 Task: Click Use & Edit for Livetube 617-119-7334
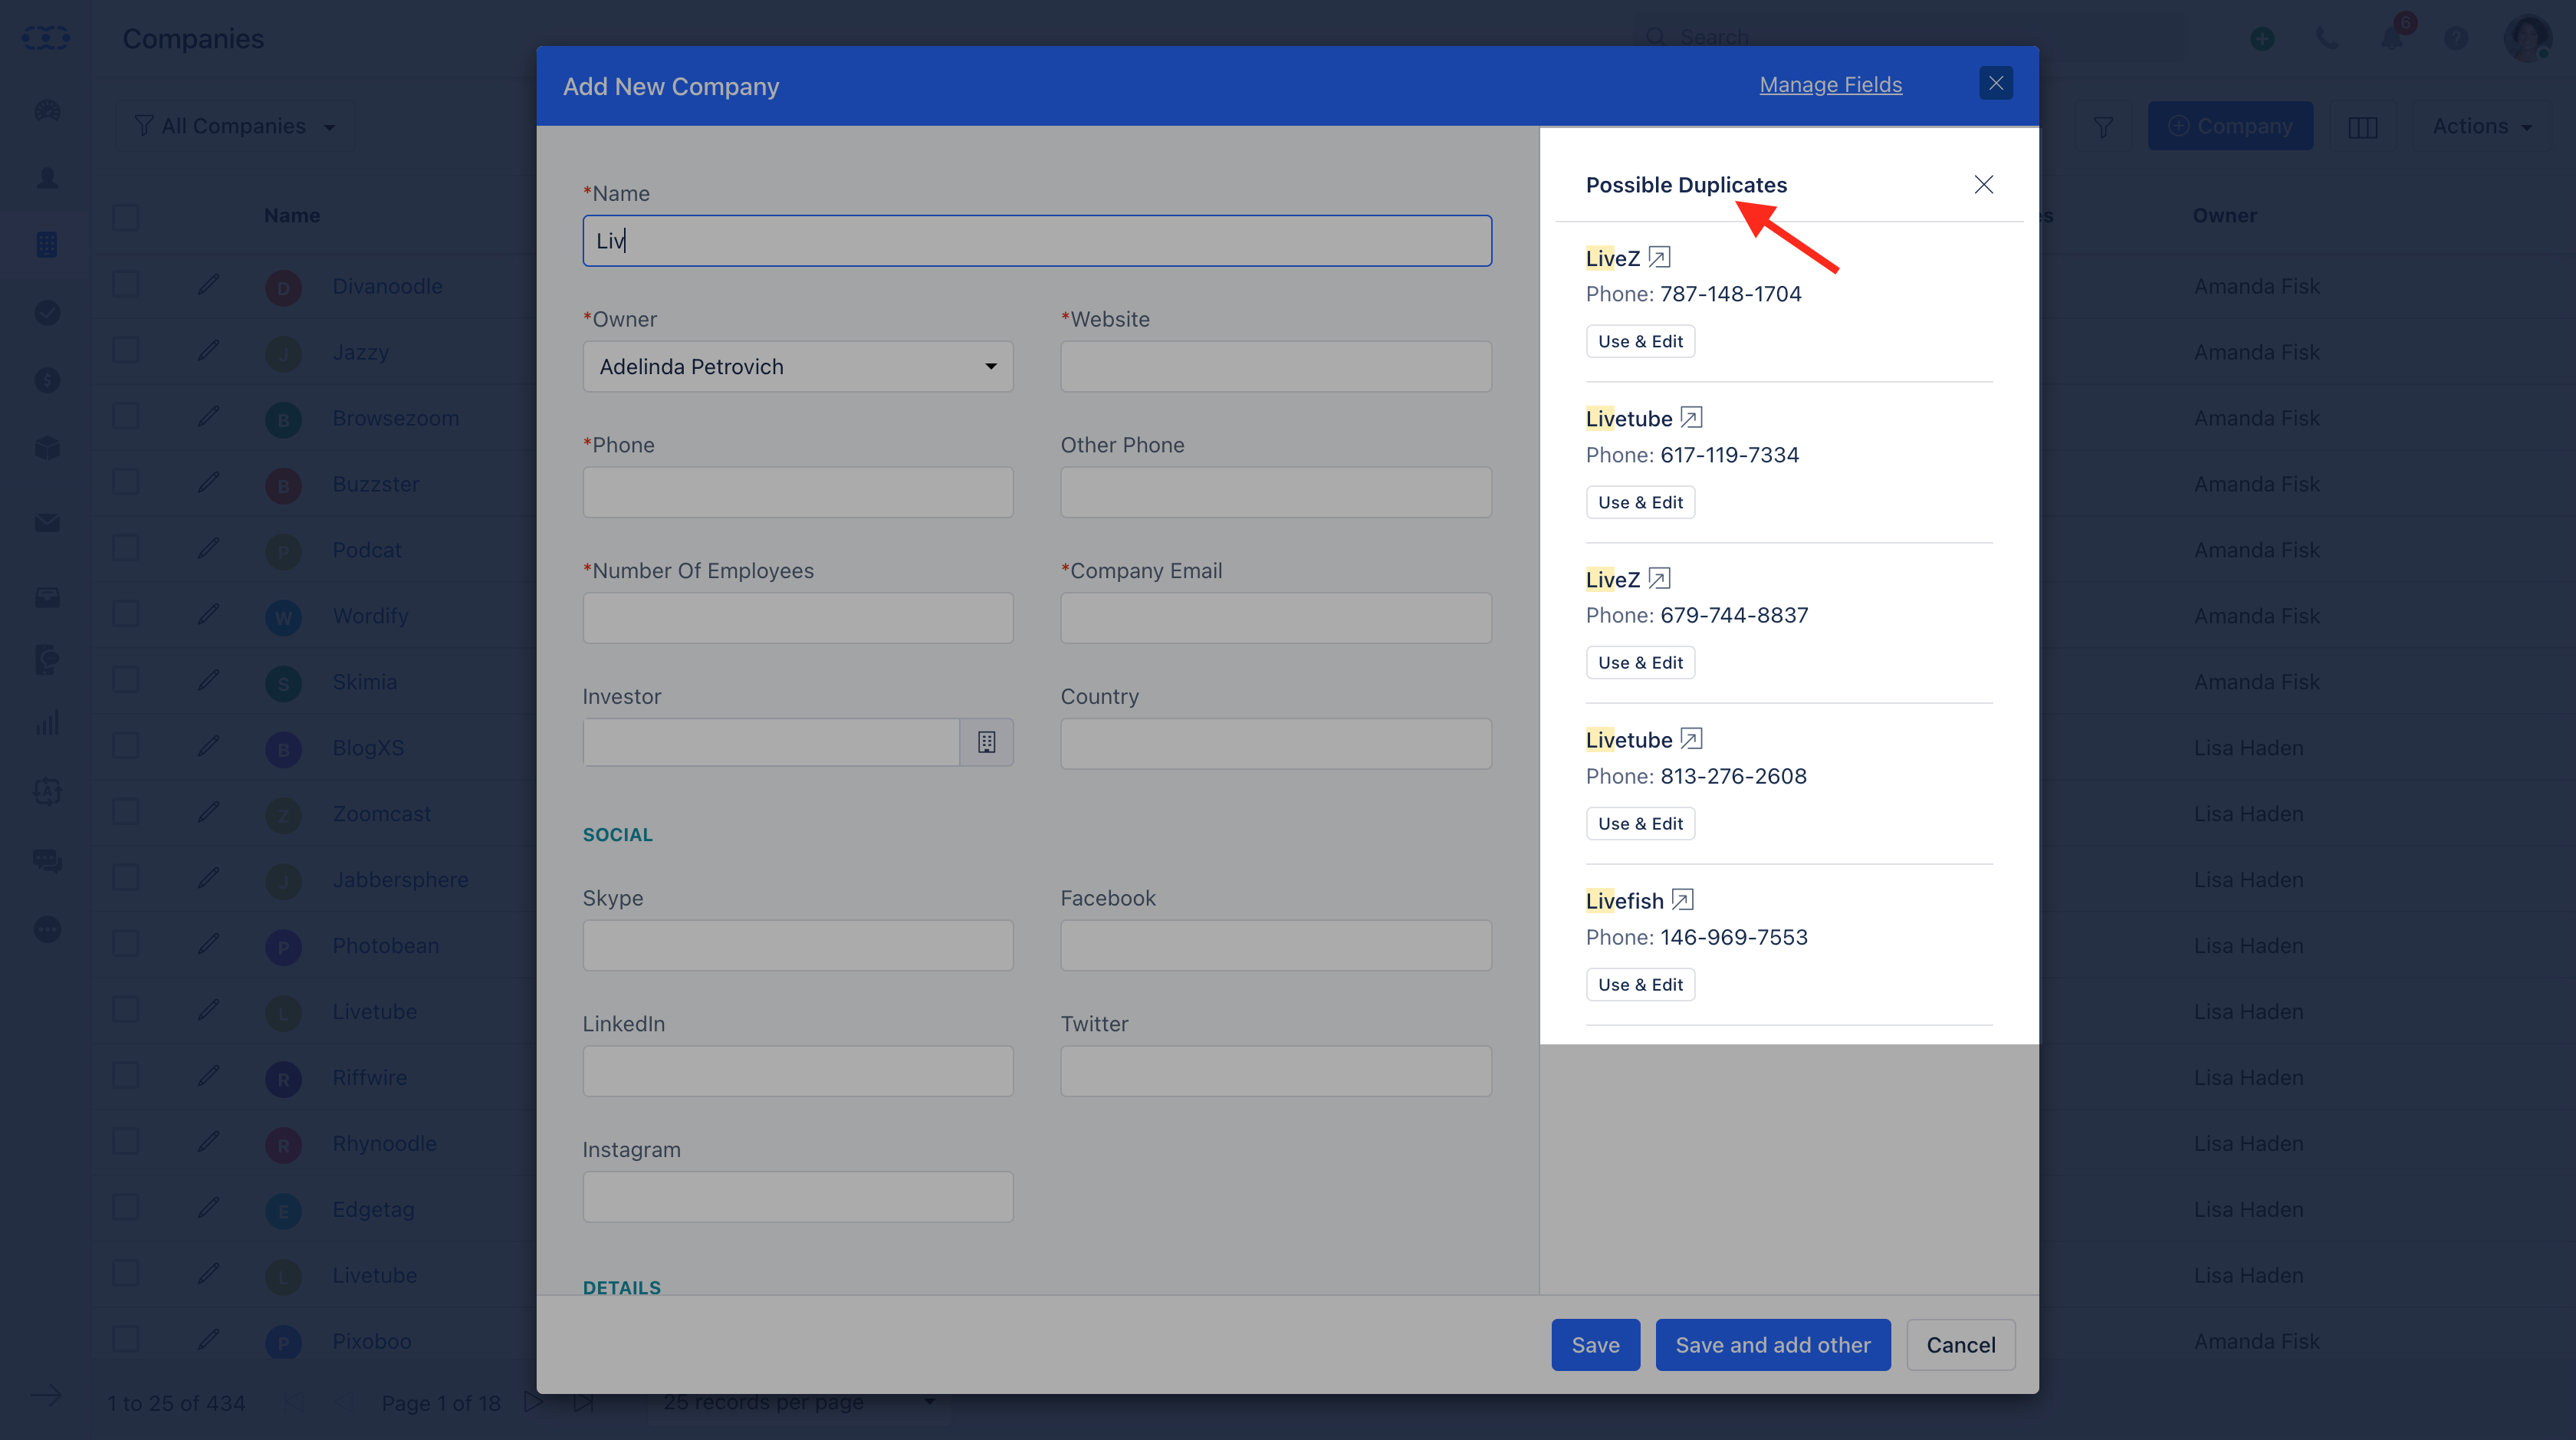(x=1640, y=502)
